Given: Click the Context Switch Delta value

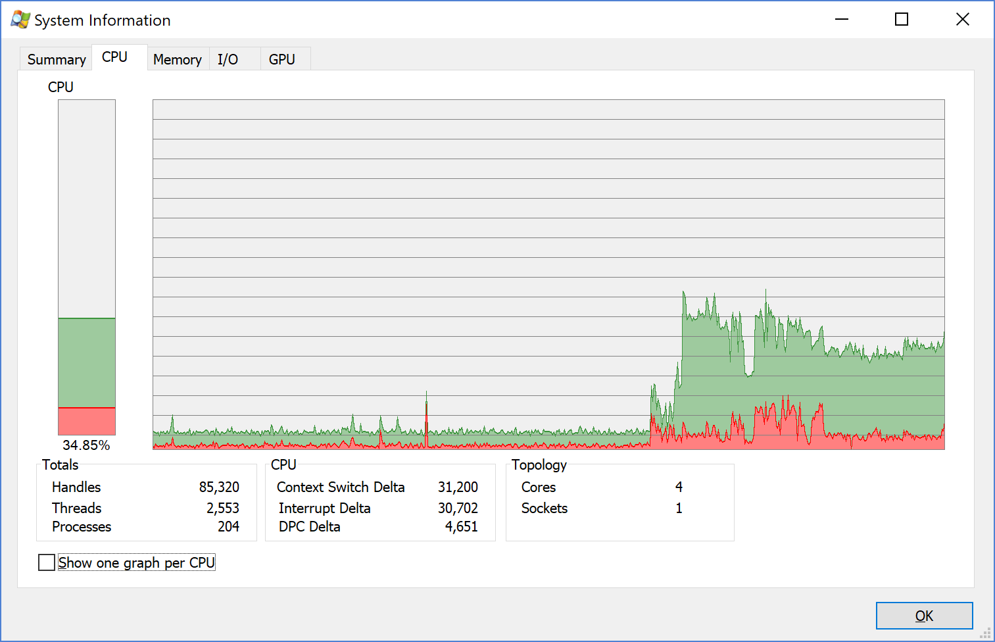Looking at the screenshot, I should tap(458, 487).
